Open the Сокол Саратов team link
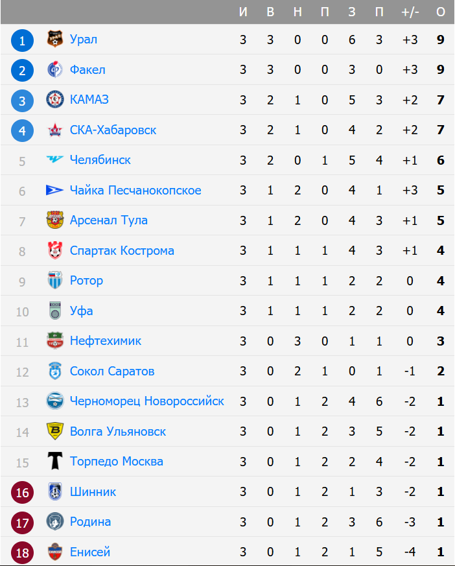 pos(111,371)
